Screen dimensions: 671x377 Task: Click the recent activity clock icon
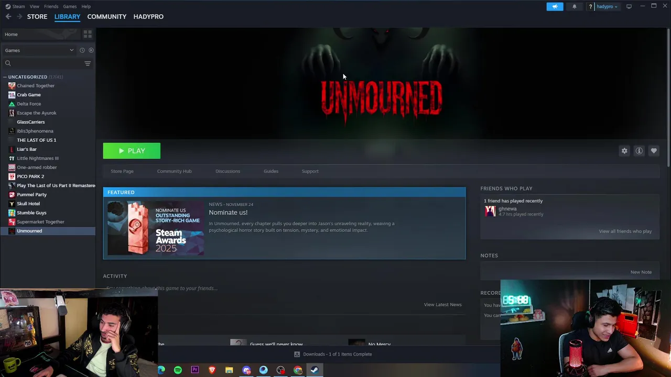pyautogui.click(x=82, y=50)
